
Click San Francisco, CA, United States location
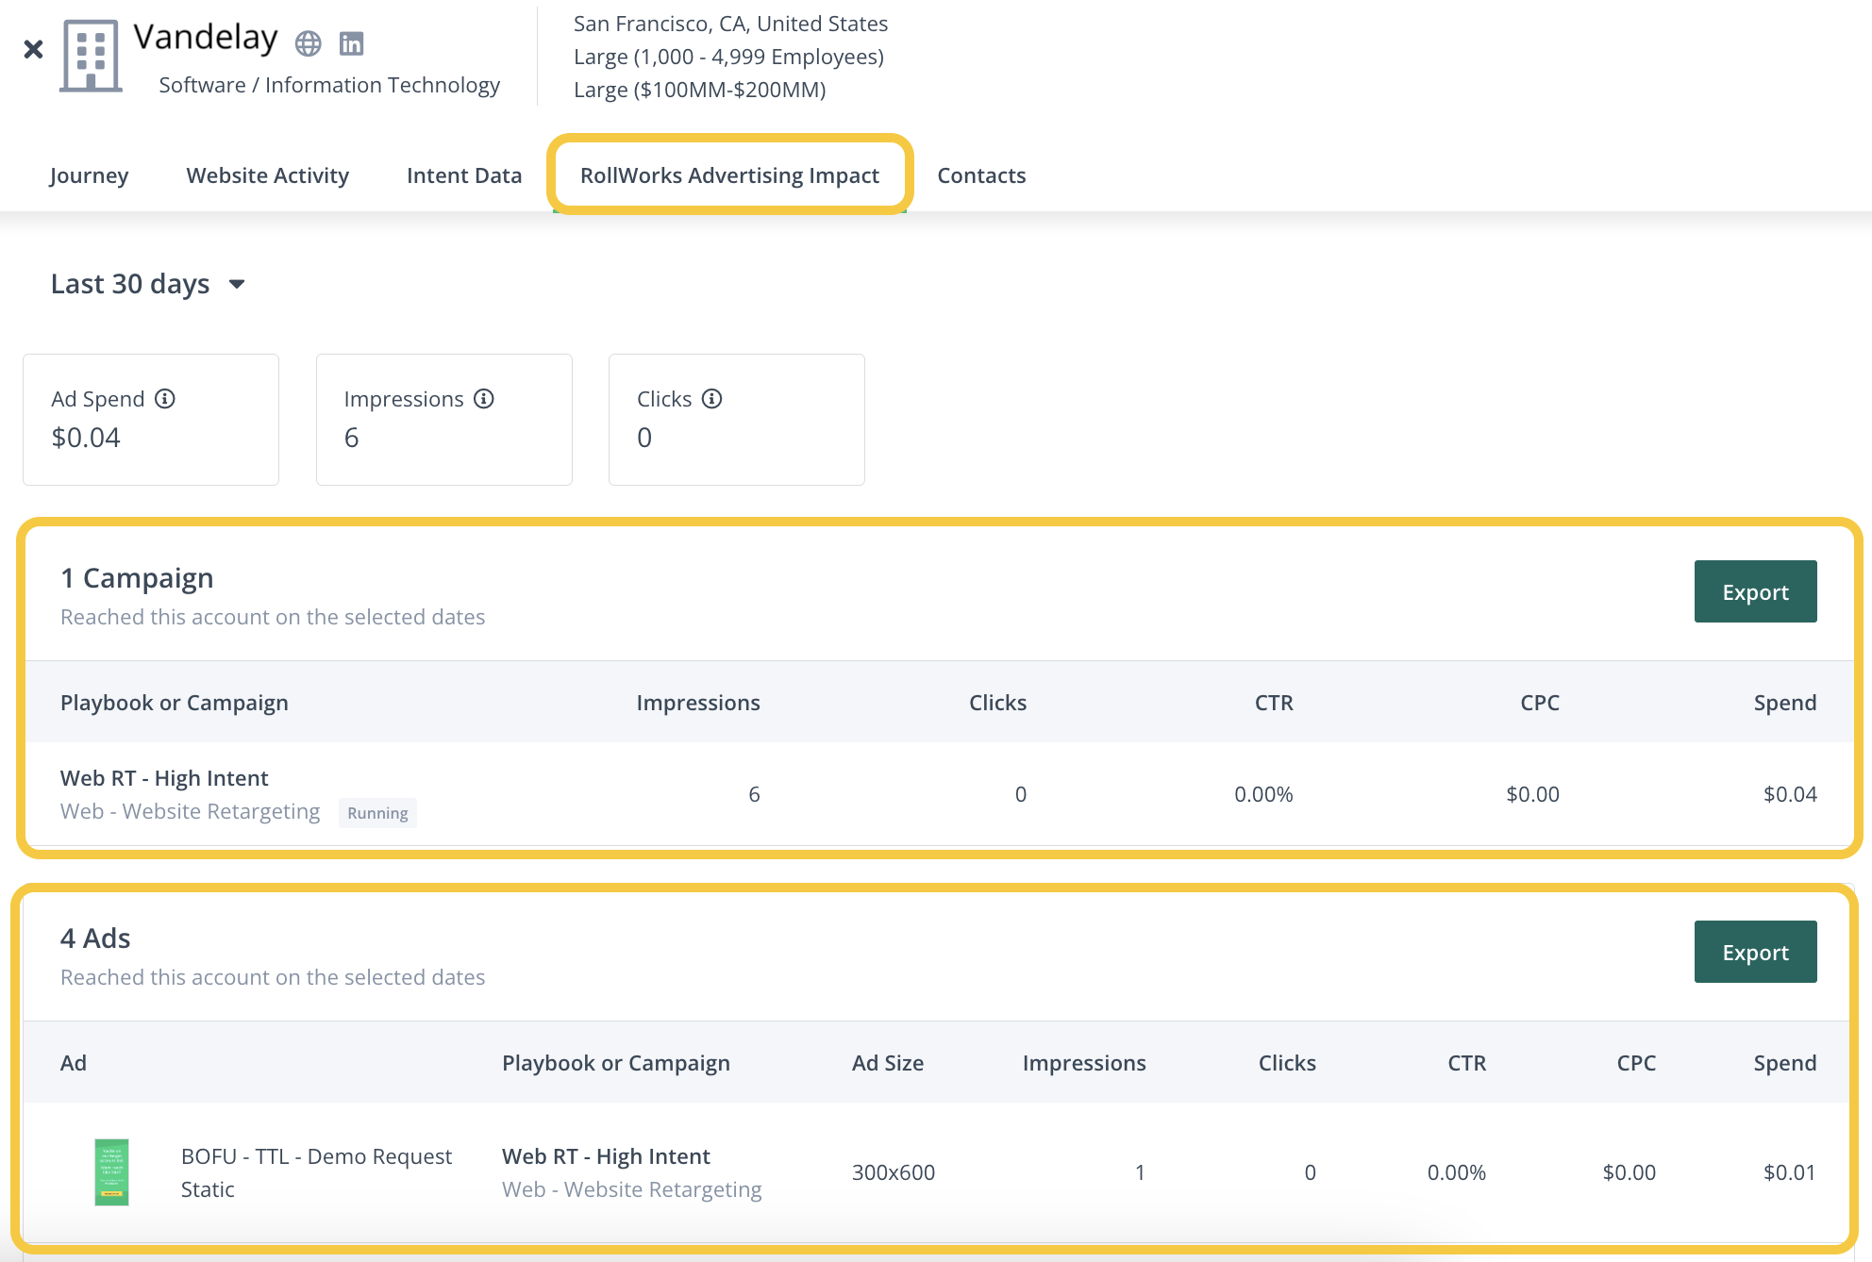click(x=731, y=24)
